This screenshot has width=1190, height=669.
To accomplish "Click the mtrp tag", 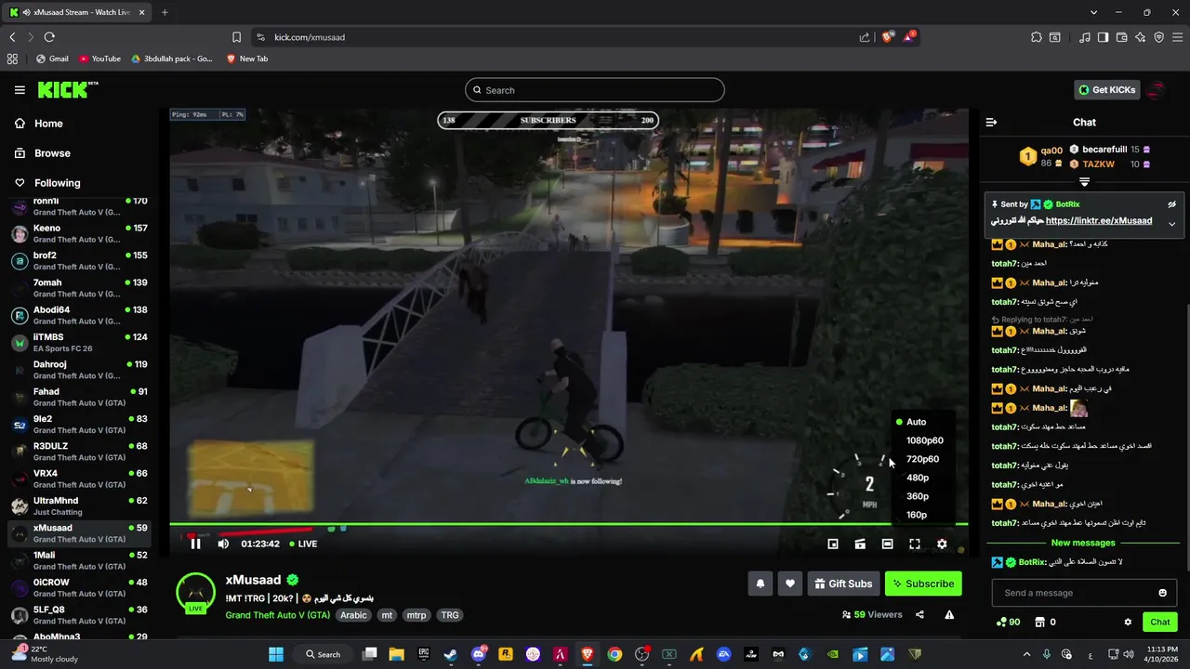I will click(x=416, y=615).
